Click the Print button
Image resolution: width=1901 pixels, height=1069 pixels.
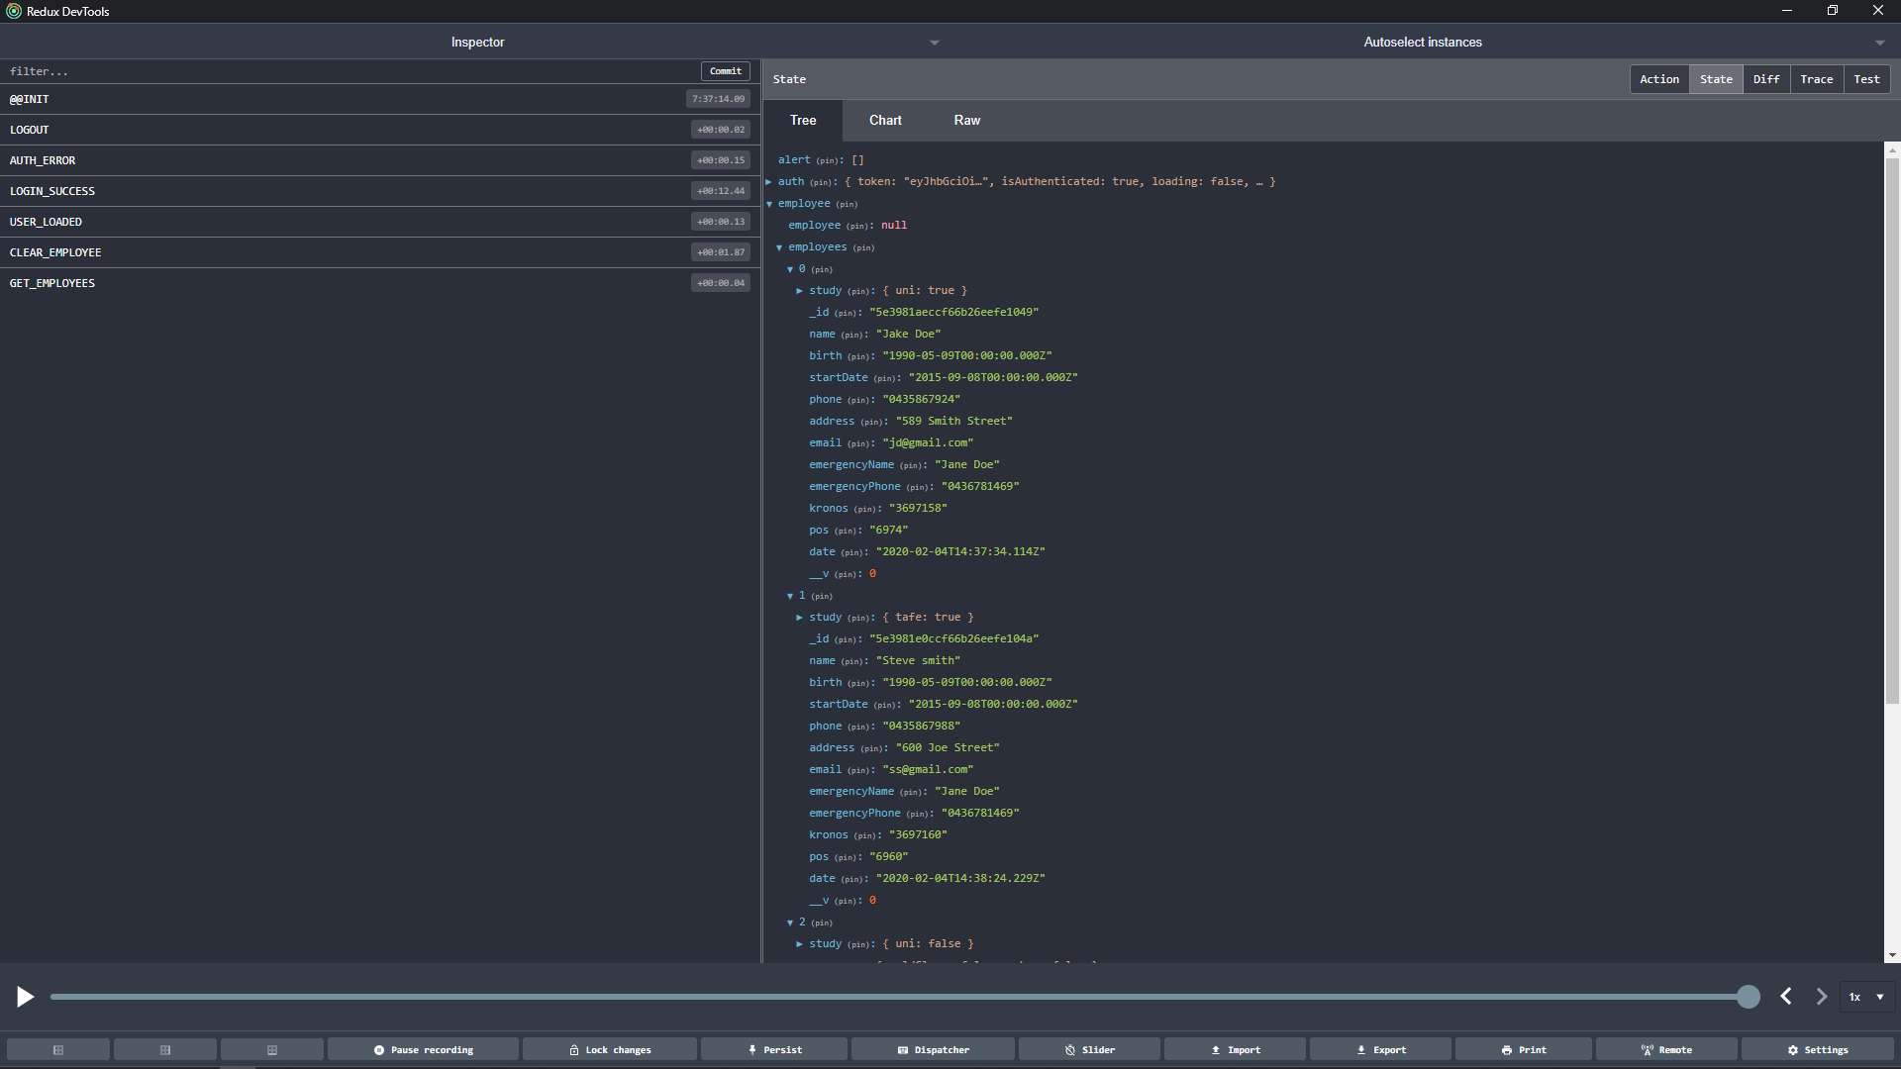point(1523,1049)
